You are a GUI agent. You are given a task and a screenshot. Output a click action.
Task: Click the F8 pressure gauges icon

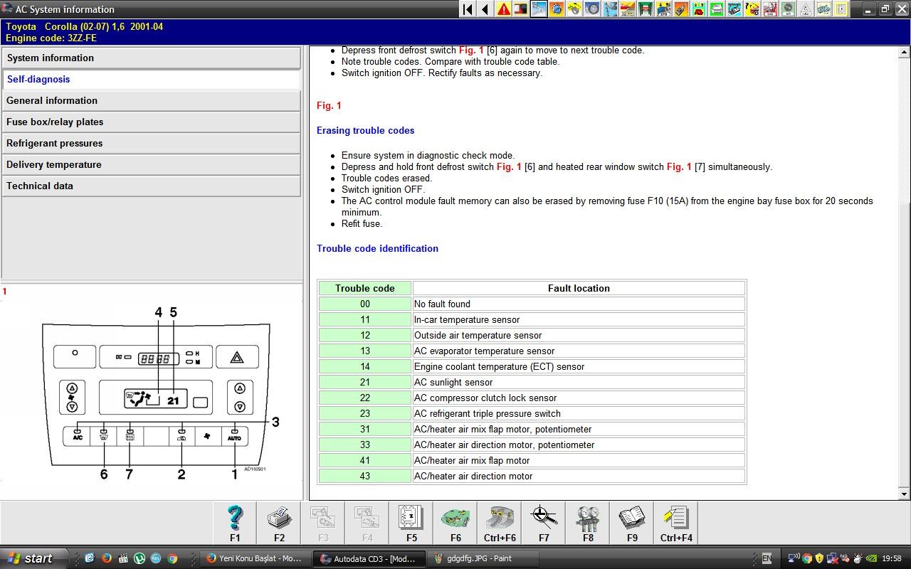588,523
